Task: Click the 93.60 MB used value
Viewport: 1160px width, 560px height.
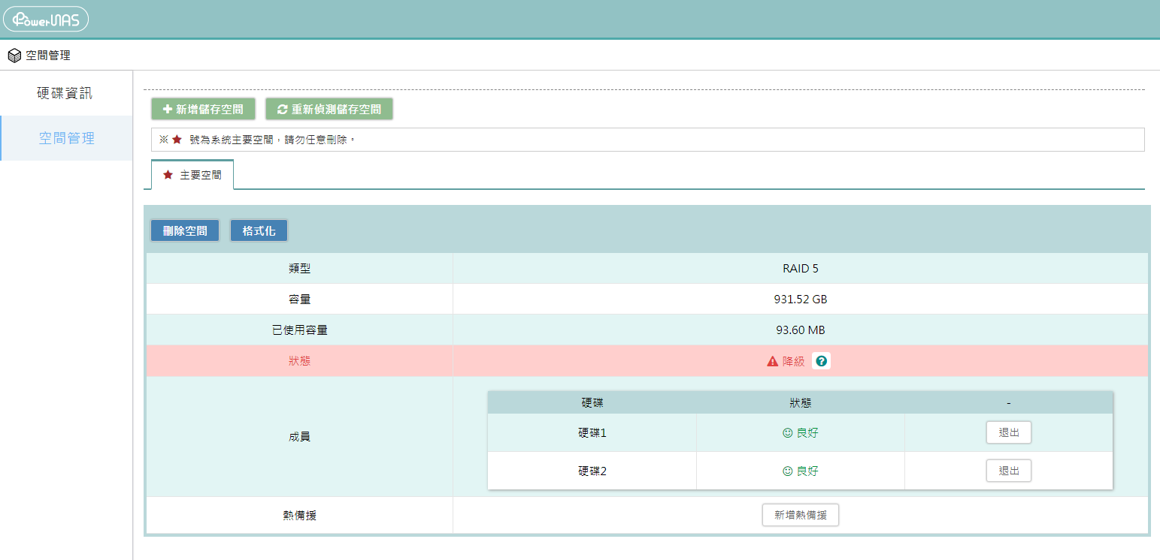Action: pos(801,330)
